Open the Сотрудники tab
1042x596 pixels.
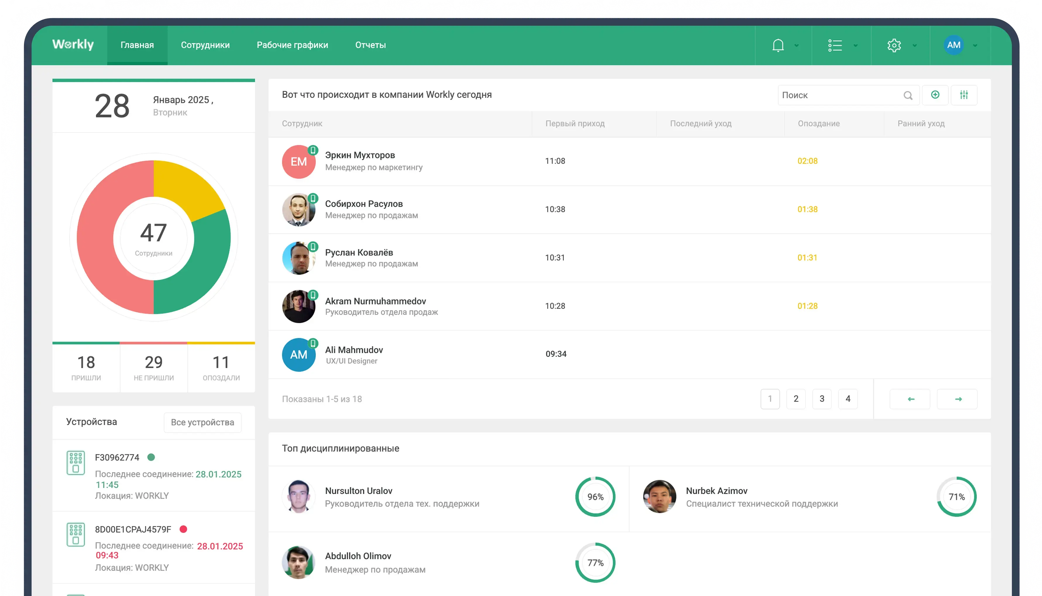coord(205,45)
